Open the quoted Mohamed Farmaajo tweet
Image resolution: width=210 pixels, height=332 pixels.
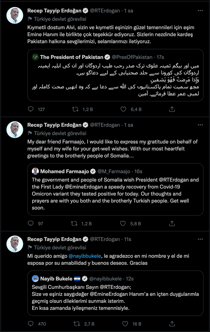click(115, 194)
